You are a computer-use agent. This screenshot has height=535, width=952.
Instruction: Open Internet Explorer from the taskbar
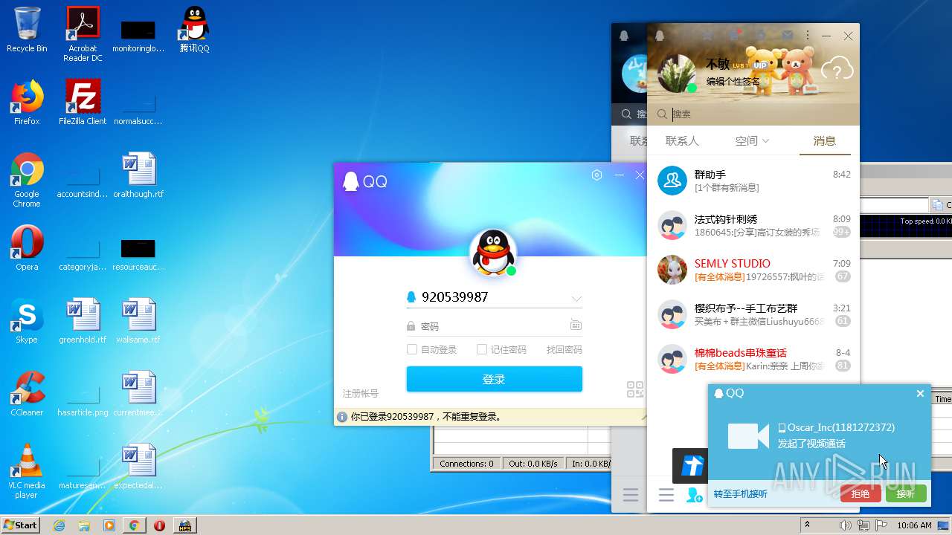[59, 525]
